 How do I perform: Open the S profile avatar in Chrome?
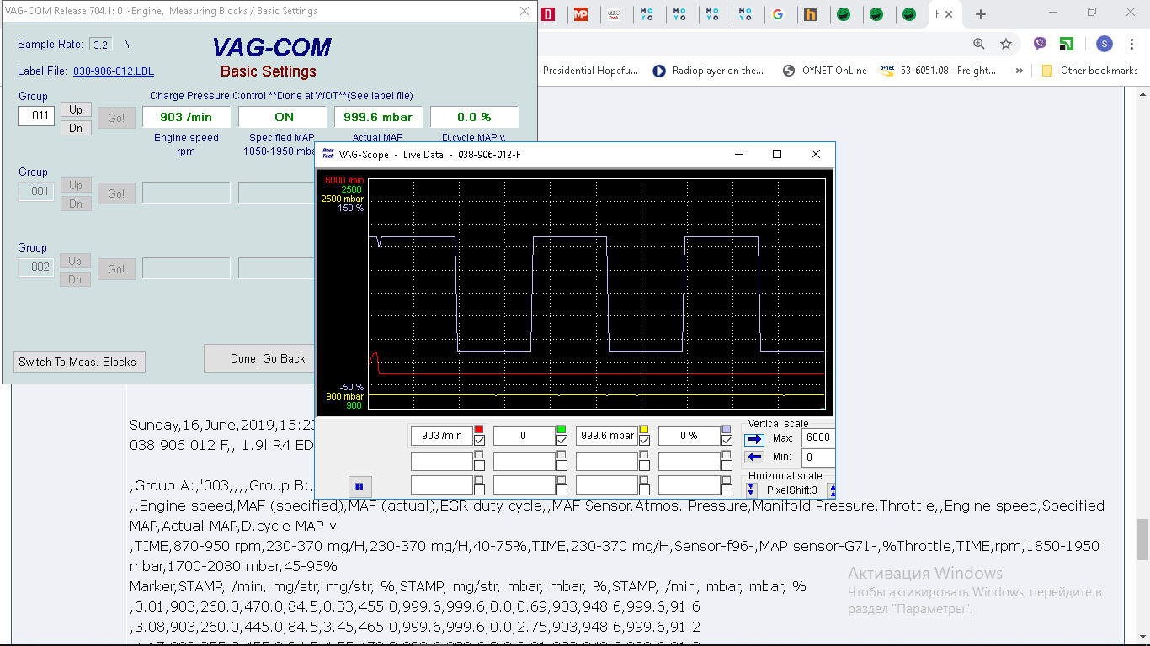click(1105, 44)
